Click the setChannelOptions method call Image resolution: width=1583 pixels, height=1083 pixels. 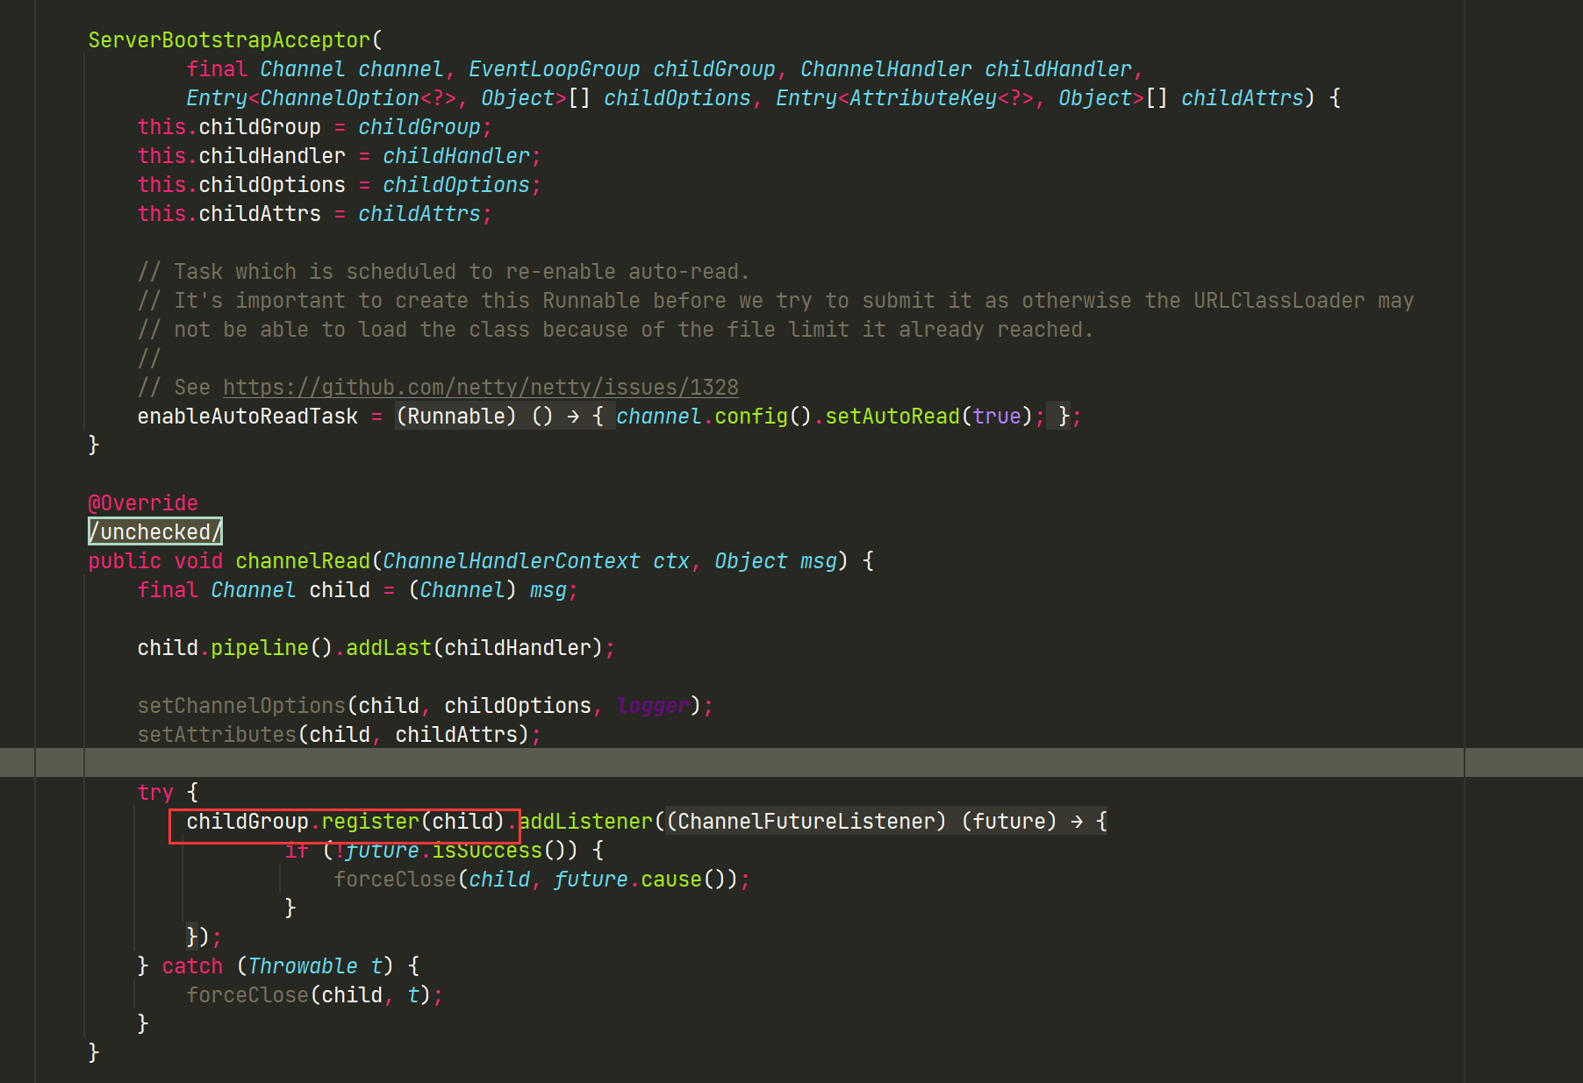241,705
